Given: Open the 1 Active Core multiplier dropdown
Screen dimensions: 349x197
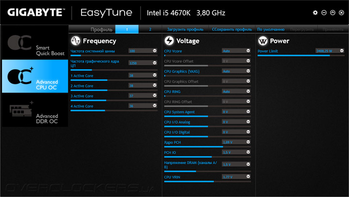Looking at the screenshot, I should [x=155, y=75].
